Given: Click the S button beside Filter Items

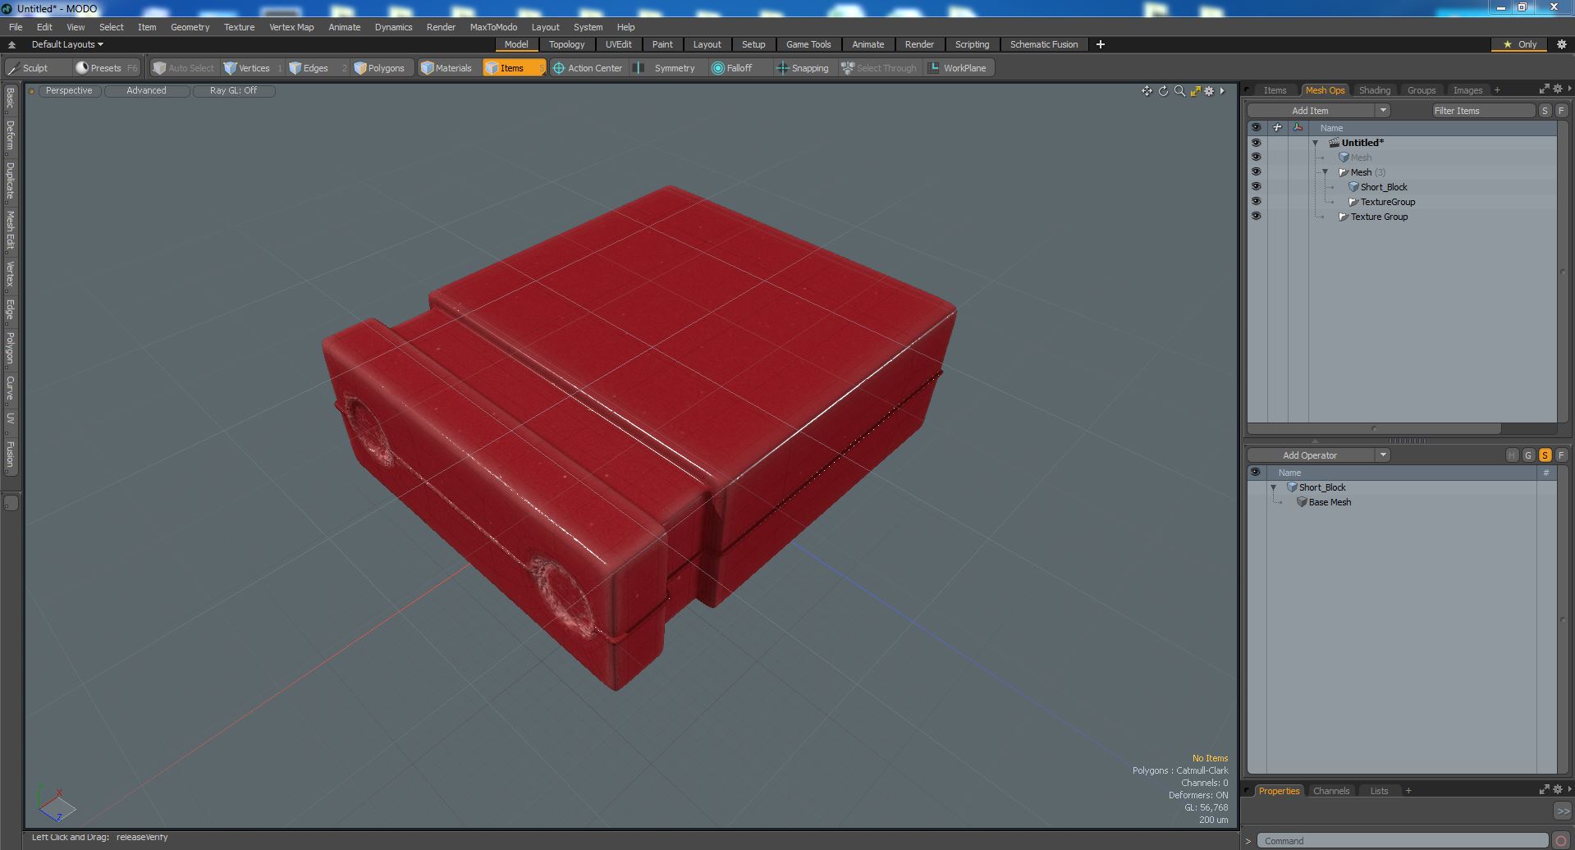Looking at the screenshot, I should [x=1545, y=111].
